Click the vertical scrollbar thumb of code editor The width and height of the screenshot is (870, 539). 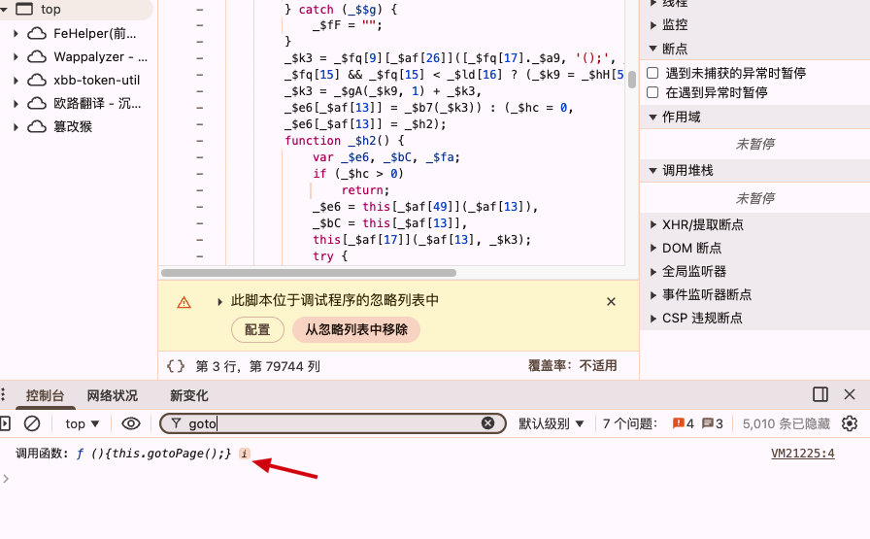632,80
